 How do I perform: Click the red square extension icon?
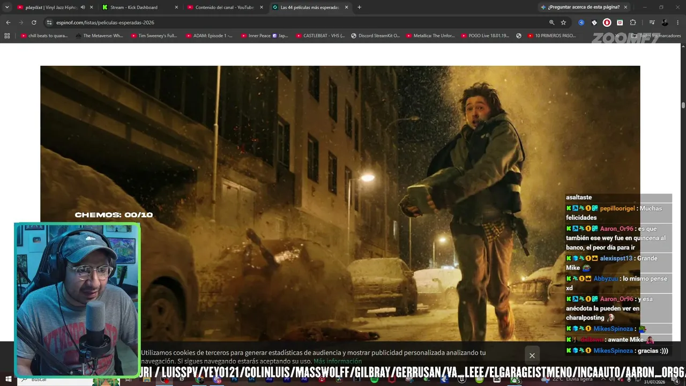(x=620, y=23)
